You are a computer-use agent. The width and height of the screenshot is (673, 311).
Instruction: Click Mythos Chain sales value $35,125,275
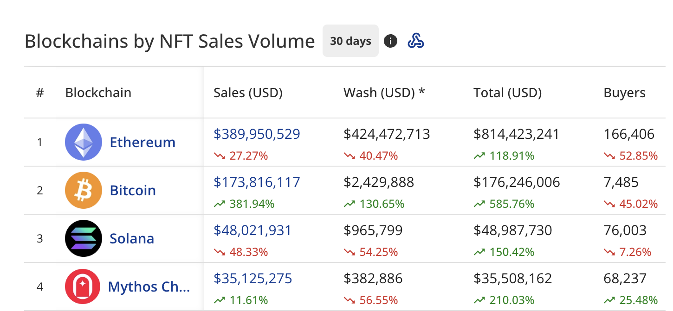(252, 279)
